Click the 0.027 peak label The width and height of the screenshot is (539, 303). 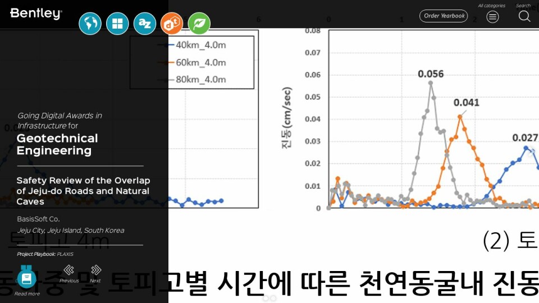tap(526, 137)
